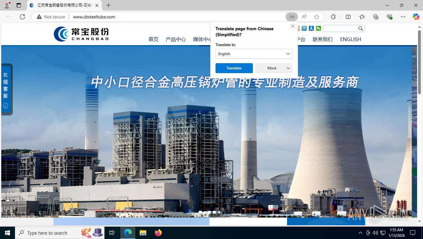Click the Renren share icon
423x239 pixels.
click(311, 28)
